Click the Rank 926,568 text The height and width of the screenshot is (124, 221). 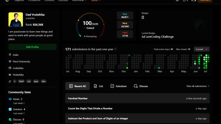pos(34,25)
